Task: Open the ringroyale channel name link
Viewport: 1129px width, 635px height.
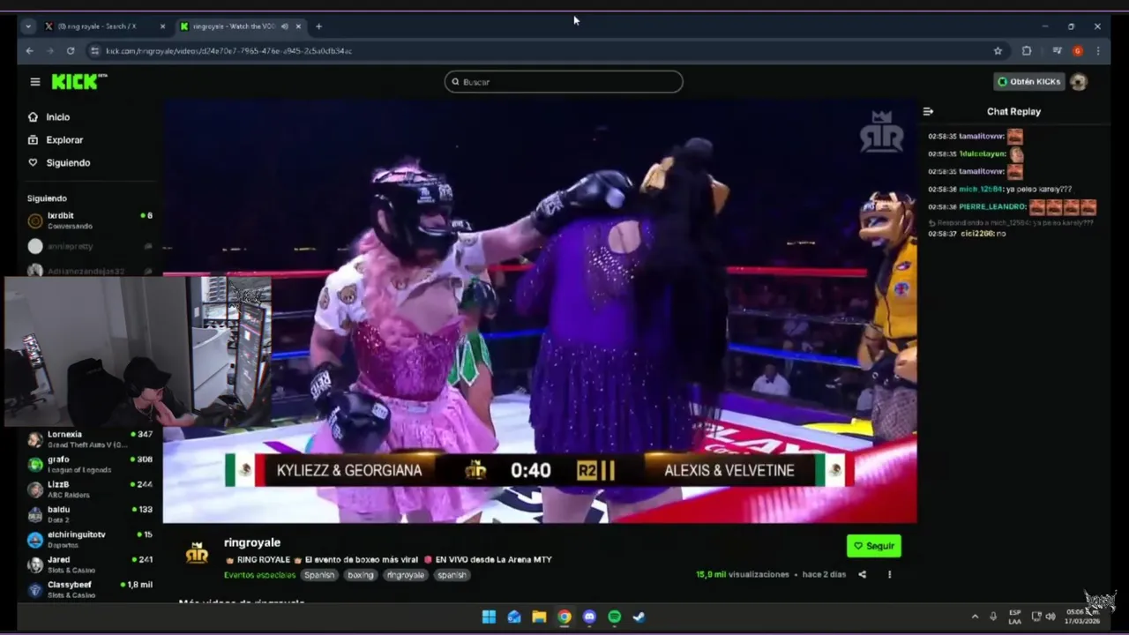Action: click(252, 542)
